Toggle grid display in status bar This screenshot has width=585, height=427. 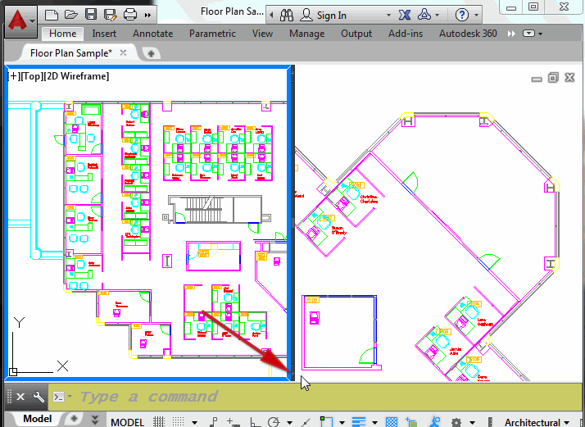click(x=159, y=422)
